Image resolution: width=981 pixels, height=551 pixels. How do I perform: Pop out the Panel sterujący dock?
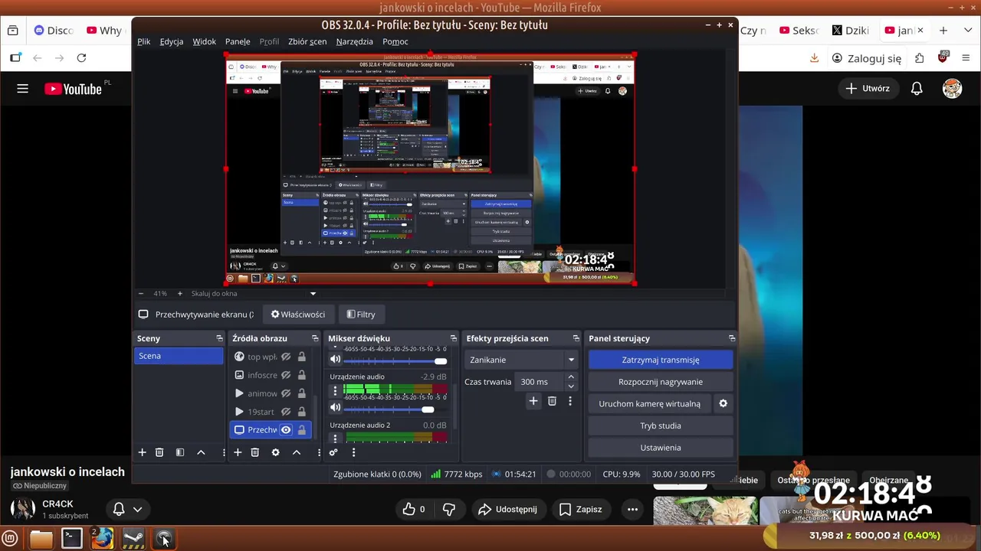coord(732,338)
